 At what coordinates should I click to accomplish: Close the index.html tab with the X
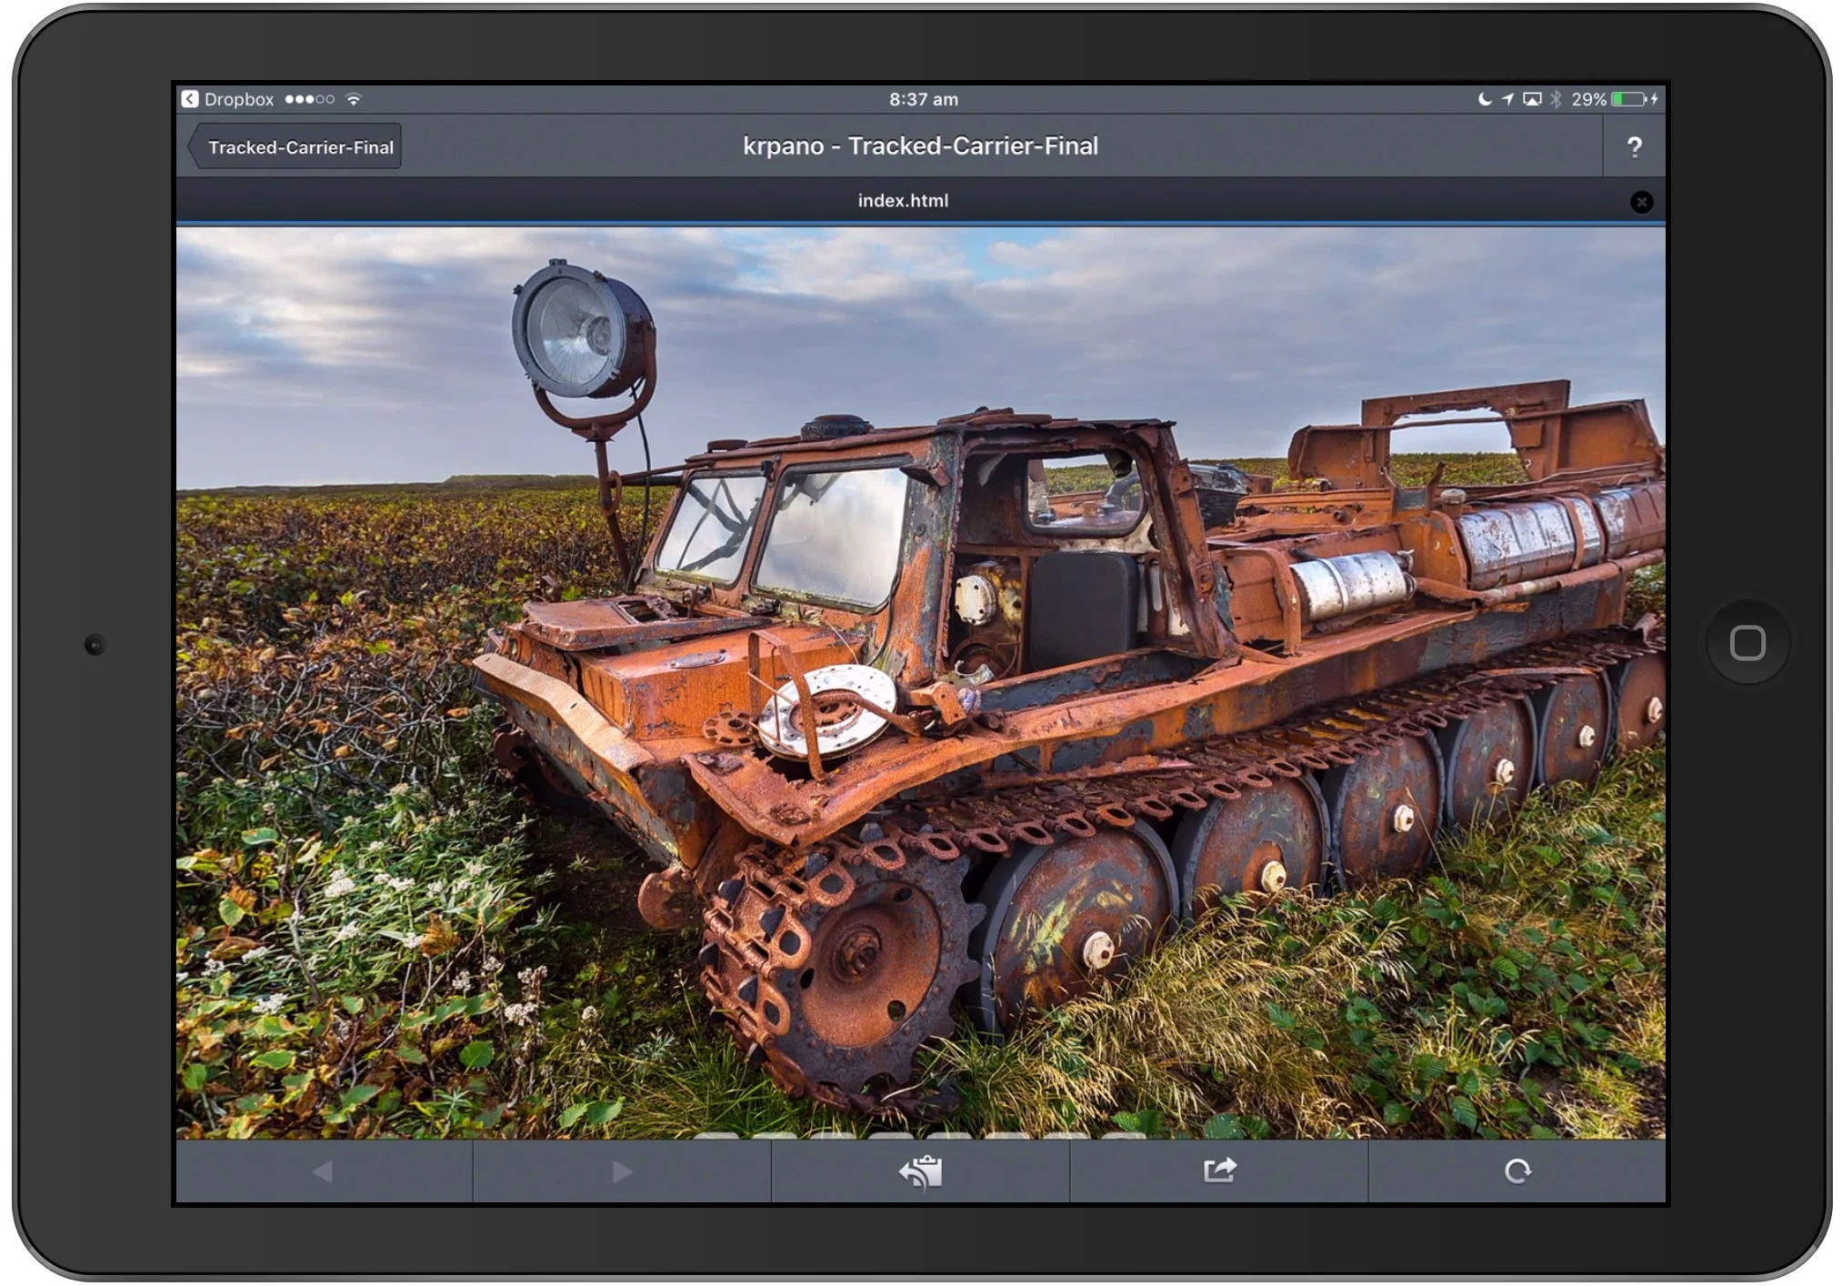pyautogui.click(x=1641, y=202)
